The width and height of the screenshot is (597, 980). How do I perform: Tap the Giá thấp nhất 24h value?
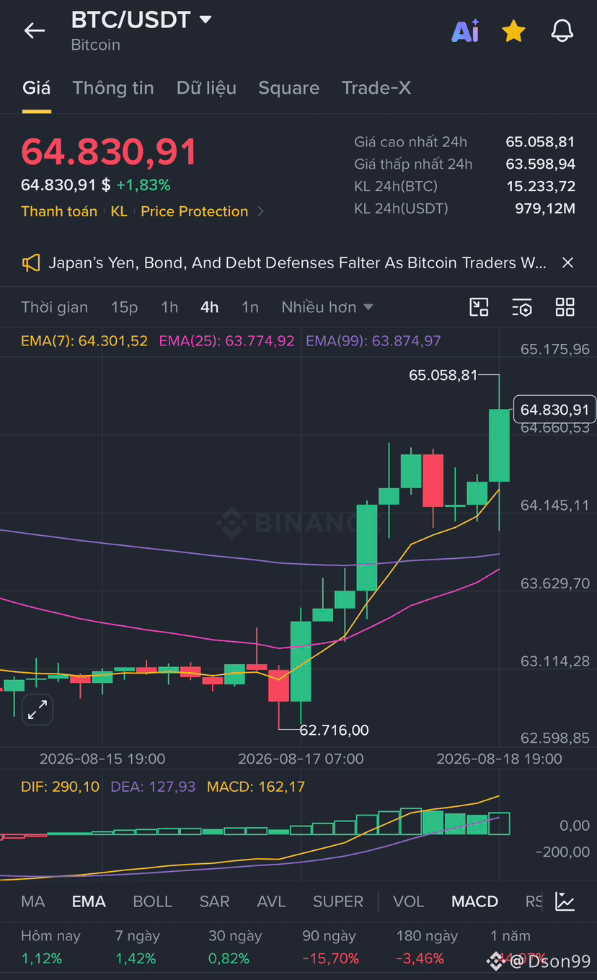[x=540, y=164]
